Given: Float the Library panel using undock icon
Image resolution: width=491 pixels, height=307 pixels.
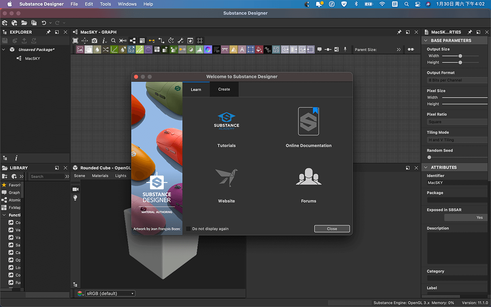Looking at the screenshot, I should [x=57, y=168].
